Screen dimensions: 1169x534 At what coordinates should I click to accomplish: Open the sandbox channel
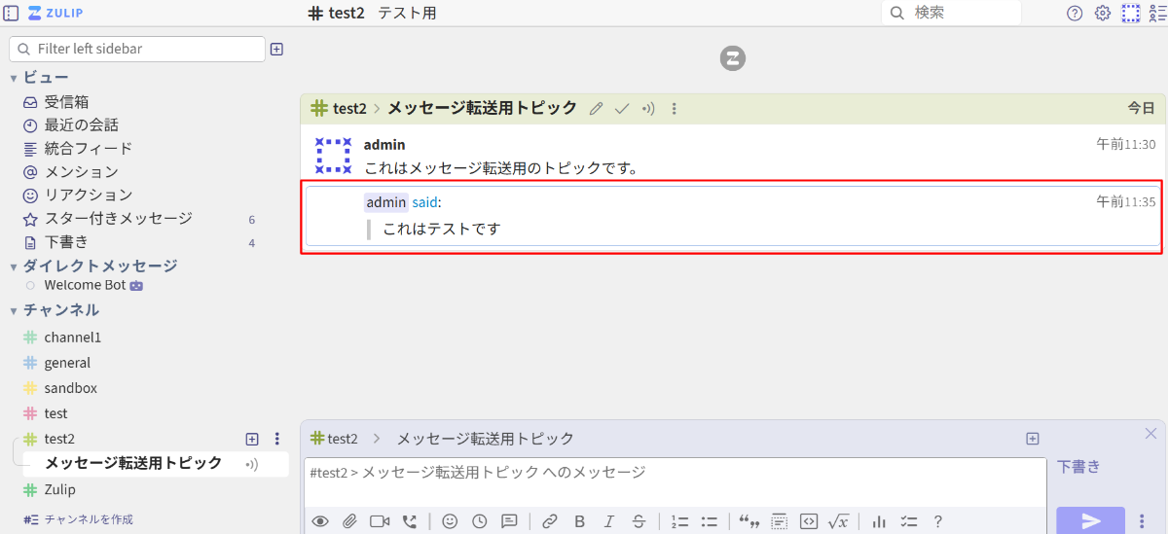pyautogui.click(x=70, y=388)
